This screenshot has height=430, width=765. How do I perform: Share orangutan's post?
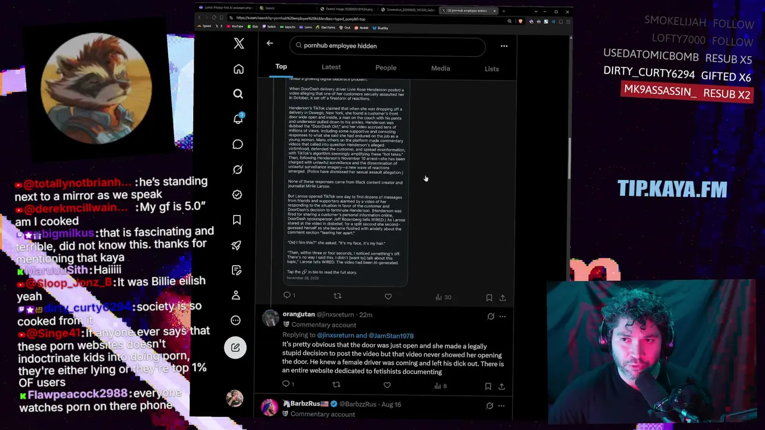(x=501, y=386)
